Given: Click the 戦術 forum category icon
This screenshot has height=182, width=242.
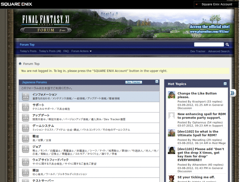Looking at the screenshot, I should (x=26, y=138).
